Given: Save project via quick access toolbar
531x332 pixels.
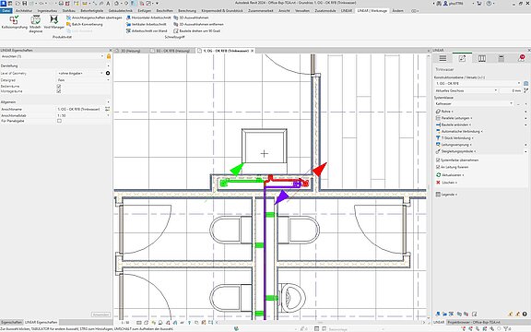Looking at the screenshot, I should [24, 4].
